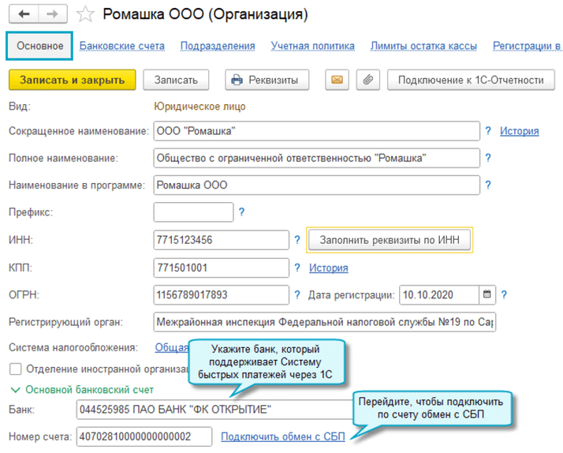Click the ОГРН field 1156789017893

(x=221, y=294)
